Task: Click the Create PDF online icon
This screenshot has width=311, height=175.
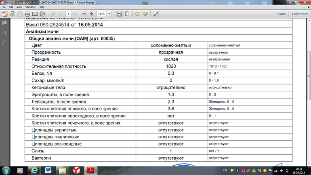Action: (4, 14)
